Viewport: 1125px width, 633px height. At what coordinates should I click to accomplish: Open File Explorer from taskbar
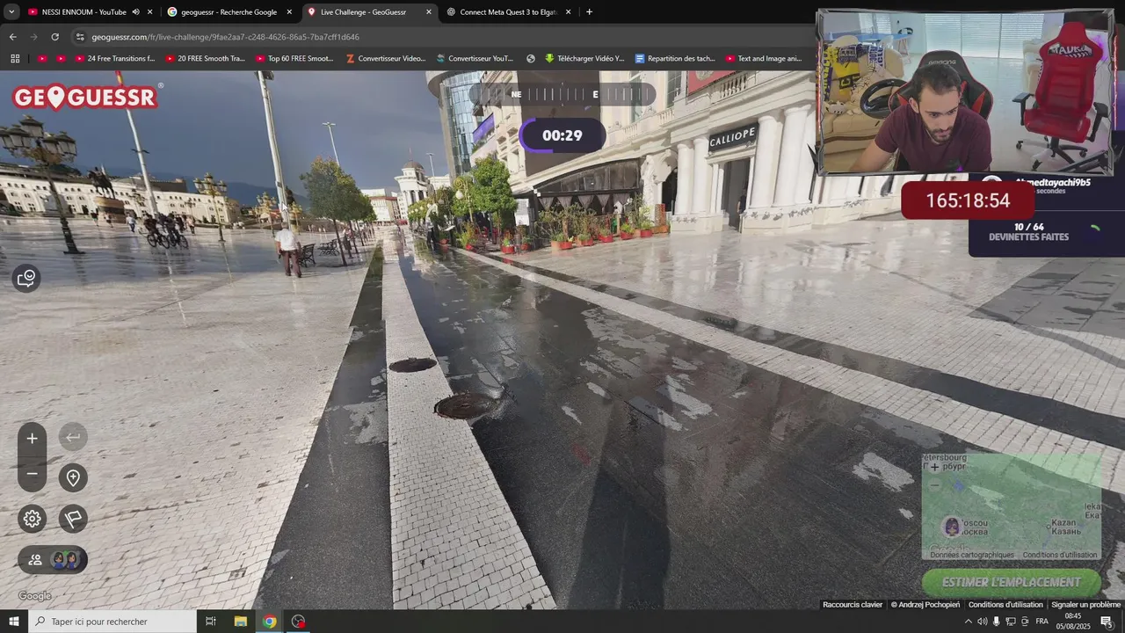(241, 622)
